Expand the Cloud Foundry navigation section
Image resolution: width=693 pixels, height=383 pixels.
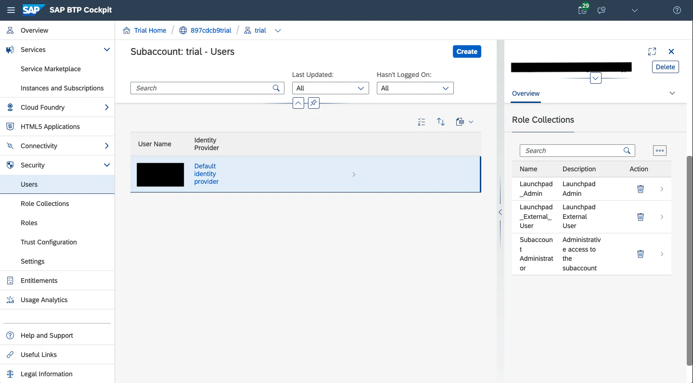pos(107,107)
